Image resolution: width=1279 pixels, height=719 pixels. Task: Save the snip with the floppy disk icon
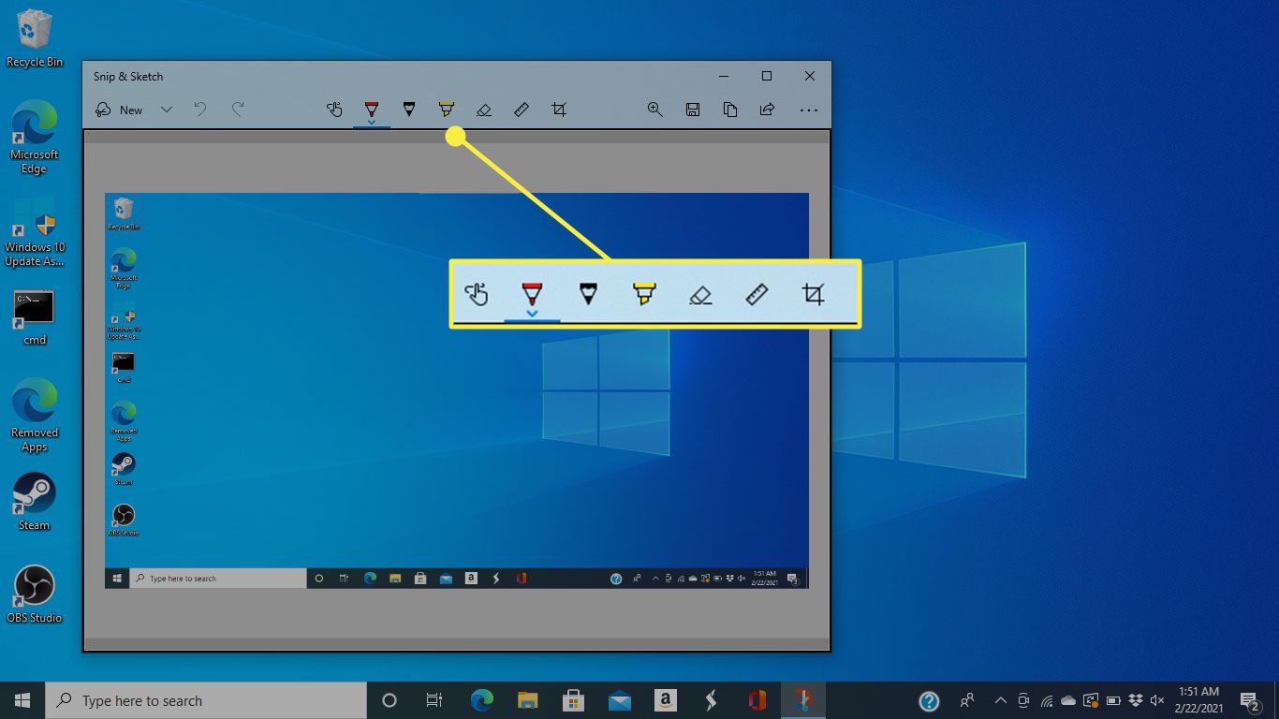click(x=693, y=110)
